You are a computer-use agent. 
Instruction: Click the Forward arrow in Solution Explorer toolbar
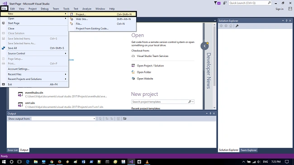(x=226, y=26)
